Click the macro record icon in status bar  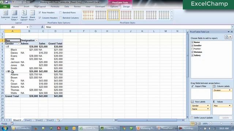pyautogui.click(x=12, y=123)
